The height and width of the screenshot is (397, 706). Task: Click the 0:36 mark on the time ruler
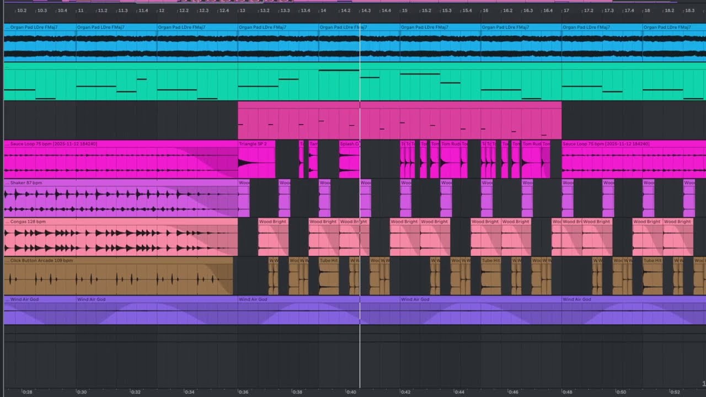[x=243, y=392]
